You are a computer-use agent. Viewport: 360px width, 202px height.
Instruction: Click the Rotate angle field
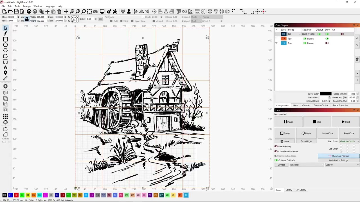pos(90,19)
